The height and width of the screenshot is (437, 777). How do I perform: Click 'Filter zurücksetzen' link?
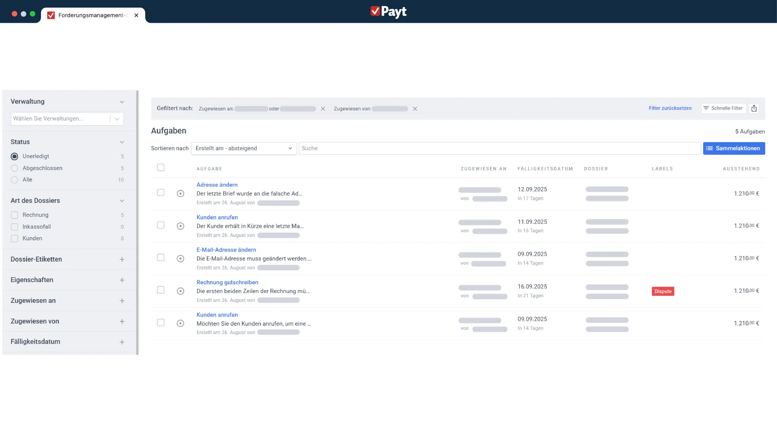(x=670, y=108)
